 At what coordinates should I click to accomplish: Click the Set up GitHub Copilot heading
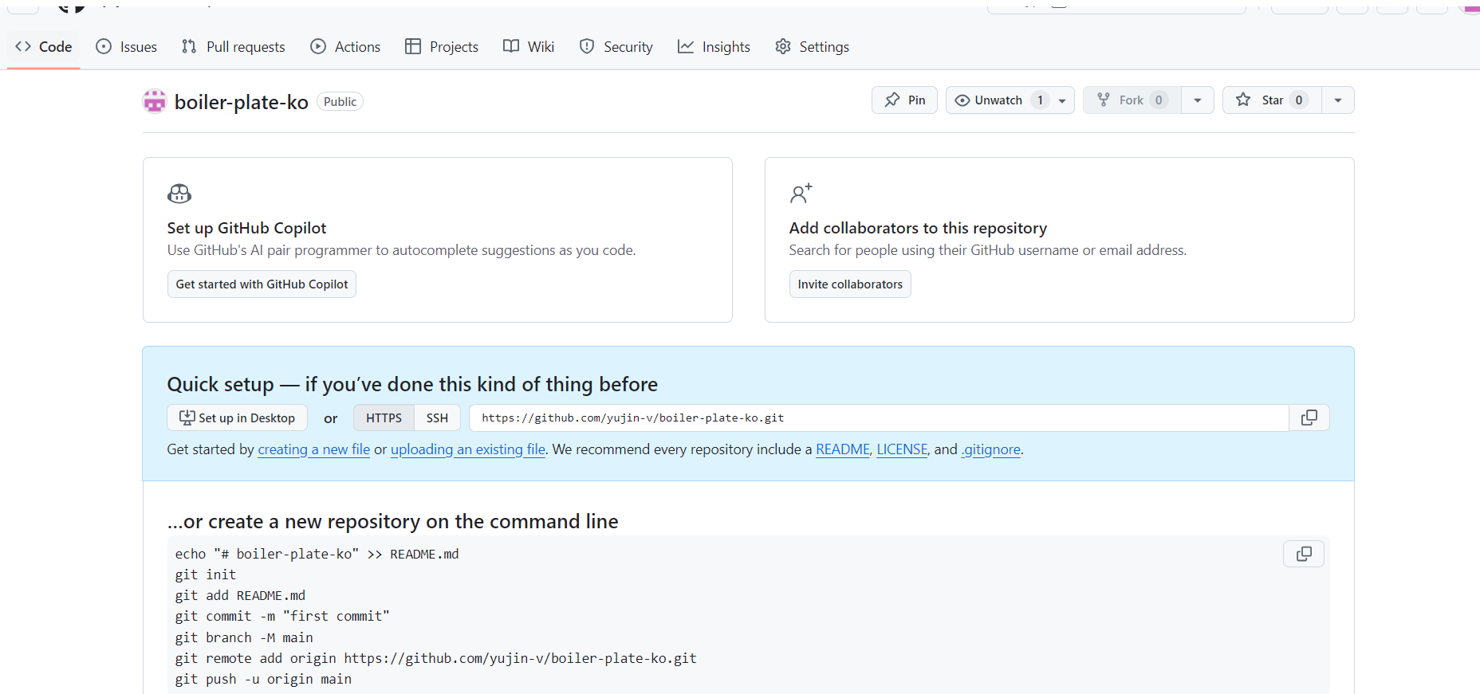click(246, 228)
